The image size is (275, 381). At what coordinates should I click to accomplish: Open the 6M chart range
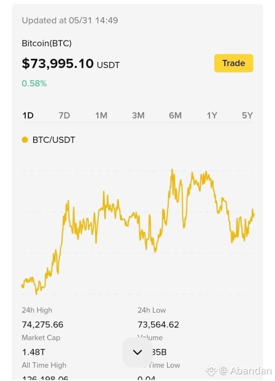(x=175, y=116)
